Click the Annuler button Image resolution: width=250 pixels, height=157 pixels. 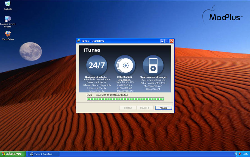coord(164,108)
